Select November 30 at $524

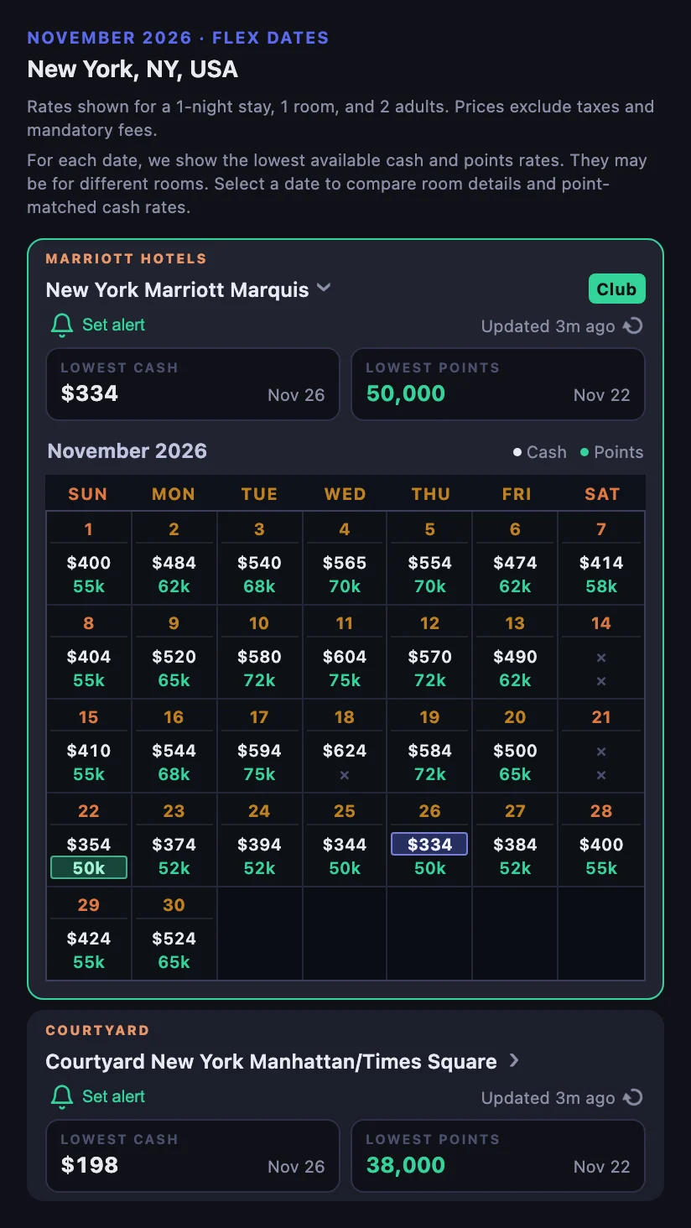coord(174,934)
